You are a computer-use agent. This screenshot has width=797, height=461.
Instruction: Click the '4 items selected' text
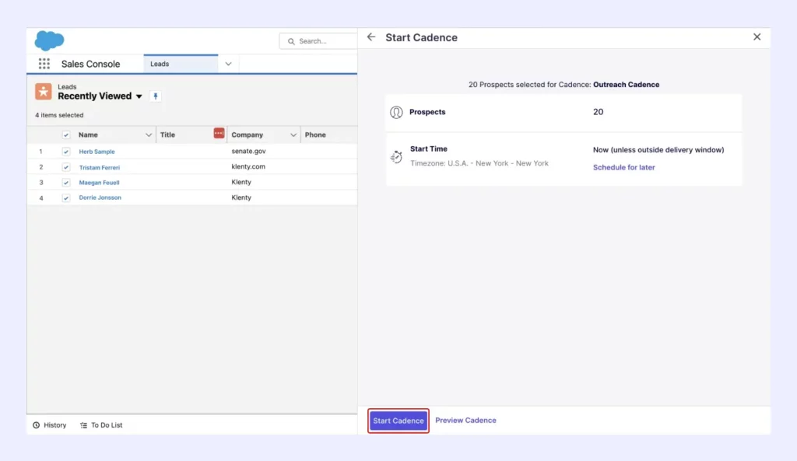[59, 115]
